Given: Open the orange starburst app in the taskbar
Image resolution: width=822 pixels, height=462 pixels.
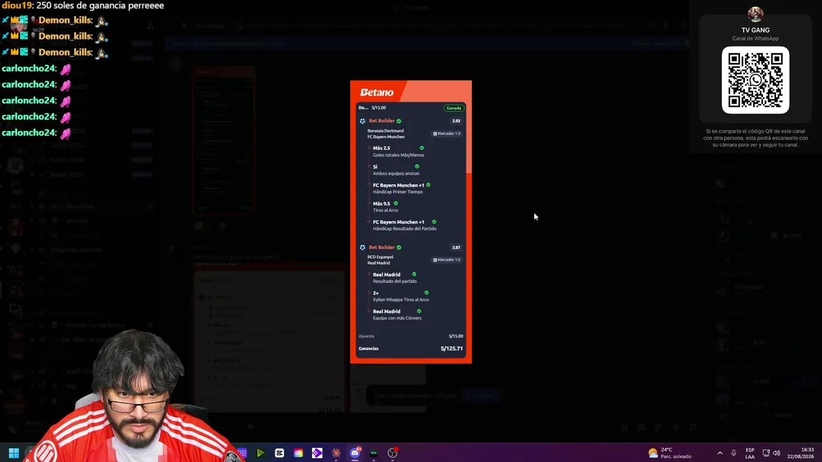Looking at the screenshot, I should click(336, 453).
